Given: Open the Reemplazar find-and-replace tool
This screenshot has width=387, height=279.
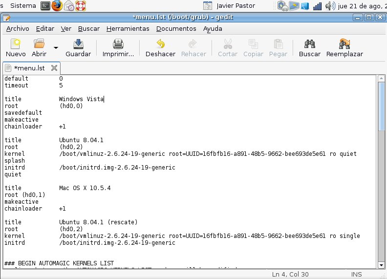Looking at the screenshot, I should click(x=344, y=44).
